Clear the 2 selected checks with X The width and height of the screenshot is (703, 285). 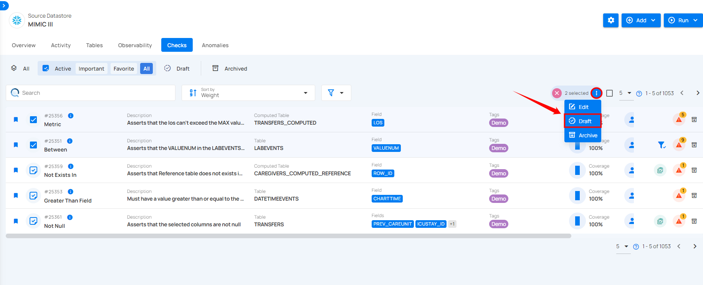pos(557,93)
